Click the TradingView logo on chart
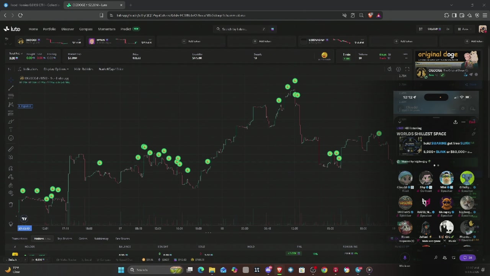 [x=24, y=219]
